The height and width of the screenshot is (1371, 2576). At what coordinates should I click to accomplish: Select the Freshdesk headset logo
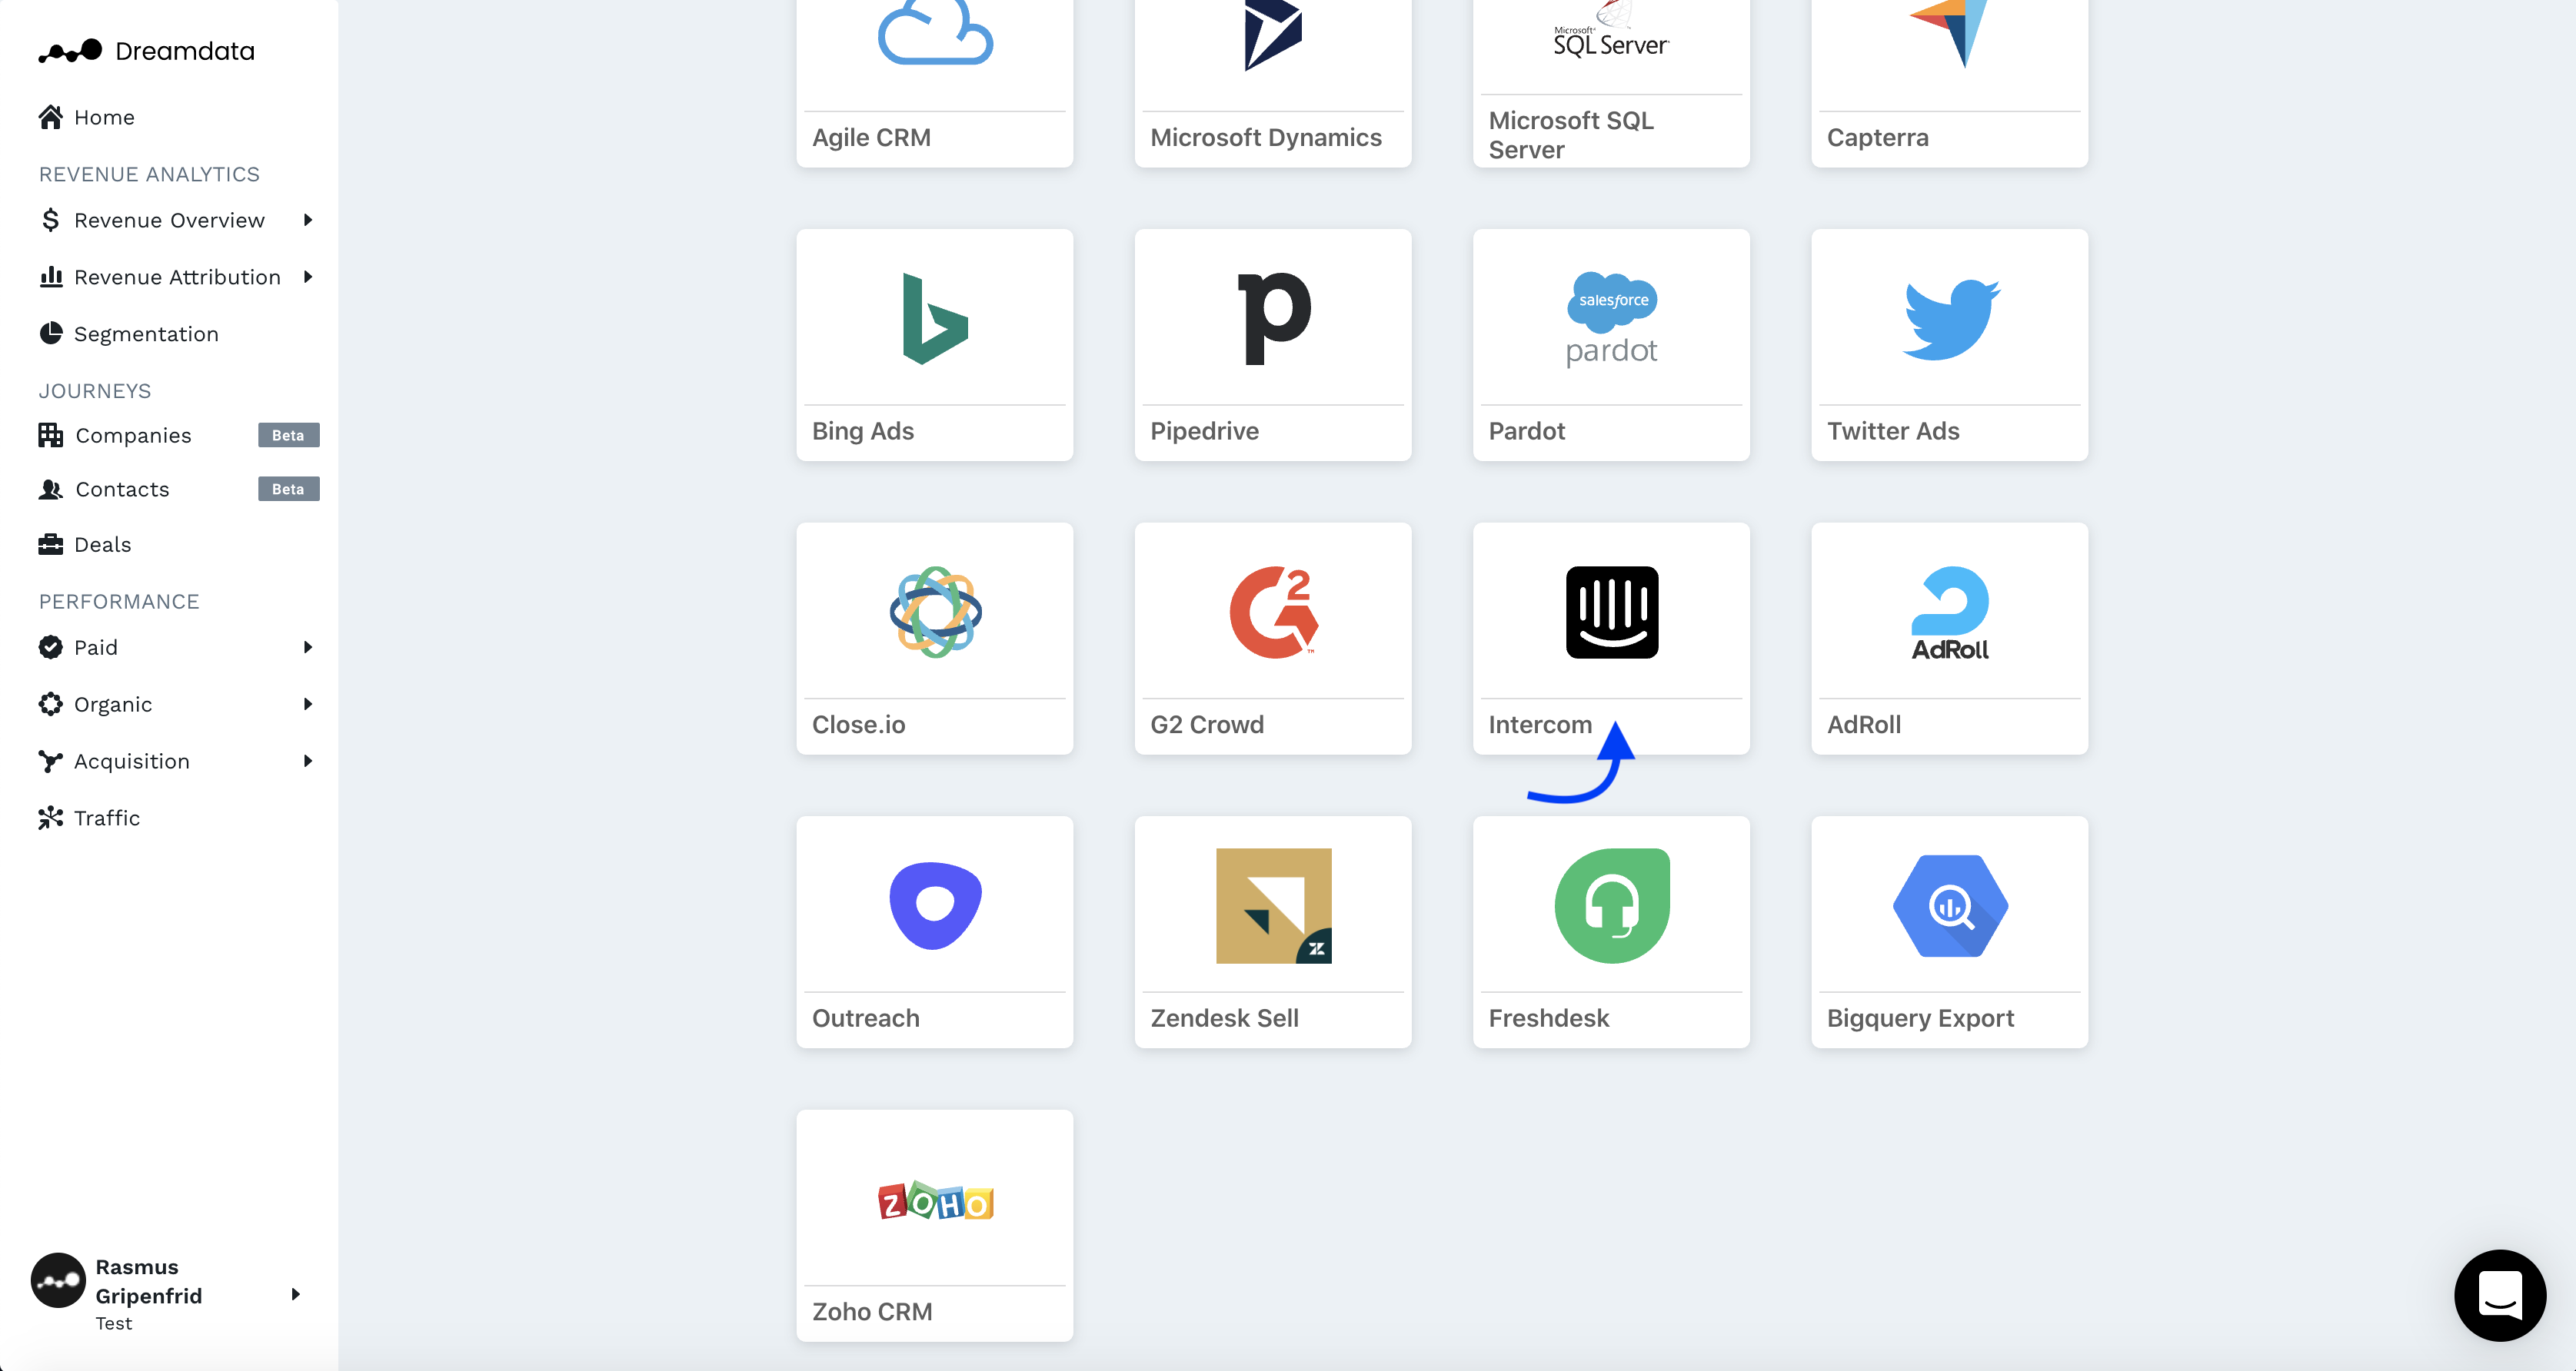(x=1611, y=905)
